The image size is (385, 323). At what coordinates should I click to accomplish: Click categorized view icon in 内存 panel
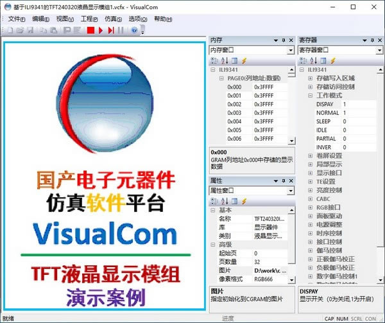[x=214, y=60]
